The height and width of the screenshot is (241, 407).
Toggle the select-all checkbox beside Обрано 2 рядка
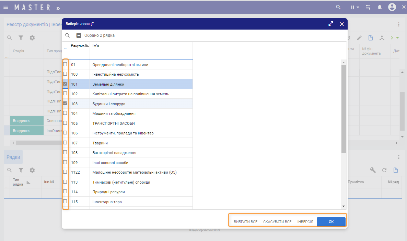tap(79, 35)
